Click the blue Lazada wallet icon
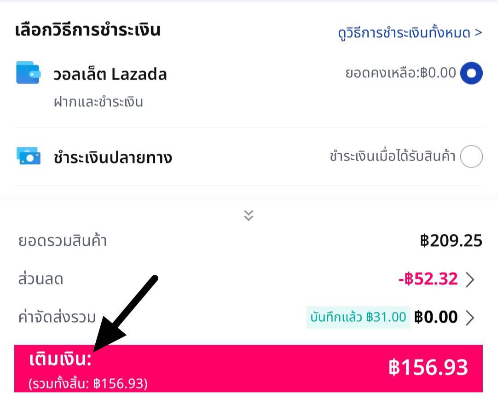This screenshot has width=497, height=405. coord(28,73)
